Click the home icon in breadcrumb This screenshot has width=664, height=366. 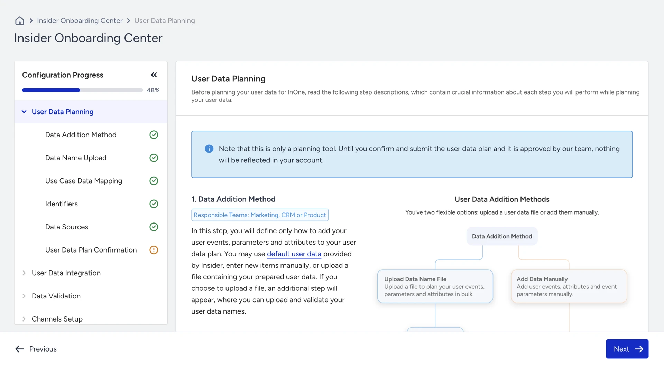[20, 21]
